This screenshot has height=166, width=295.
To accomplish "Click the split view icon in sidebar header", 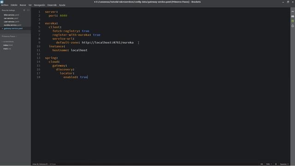I will click(x=28, y=10).
